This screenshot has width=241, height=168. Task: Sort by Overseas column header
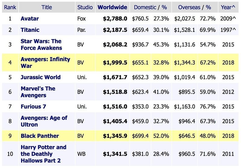tap(189, 7)
